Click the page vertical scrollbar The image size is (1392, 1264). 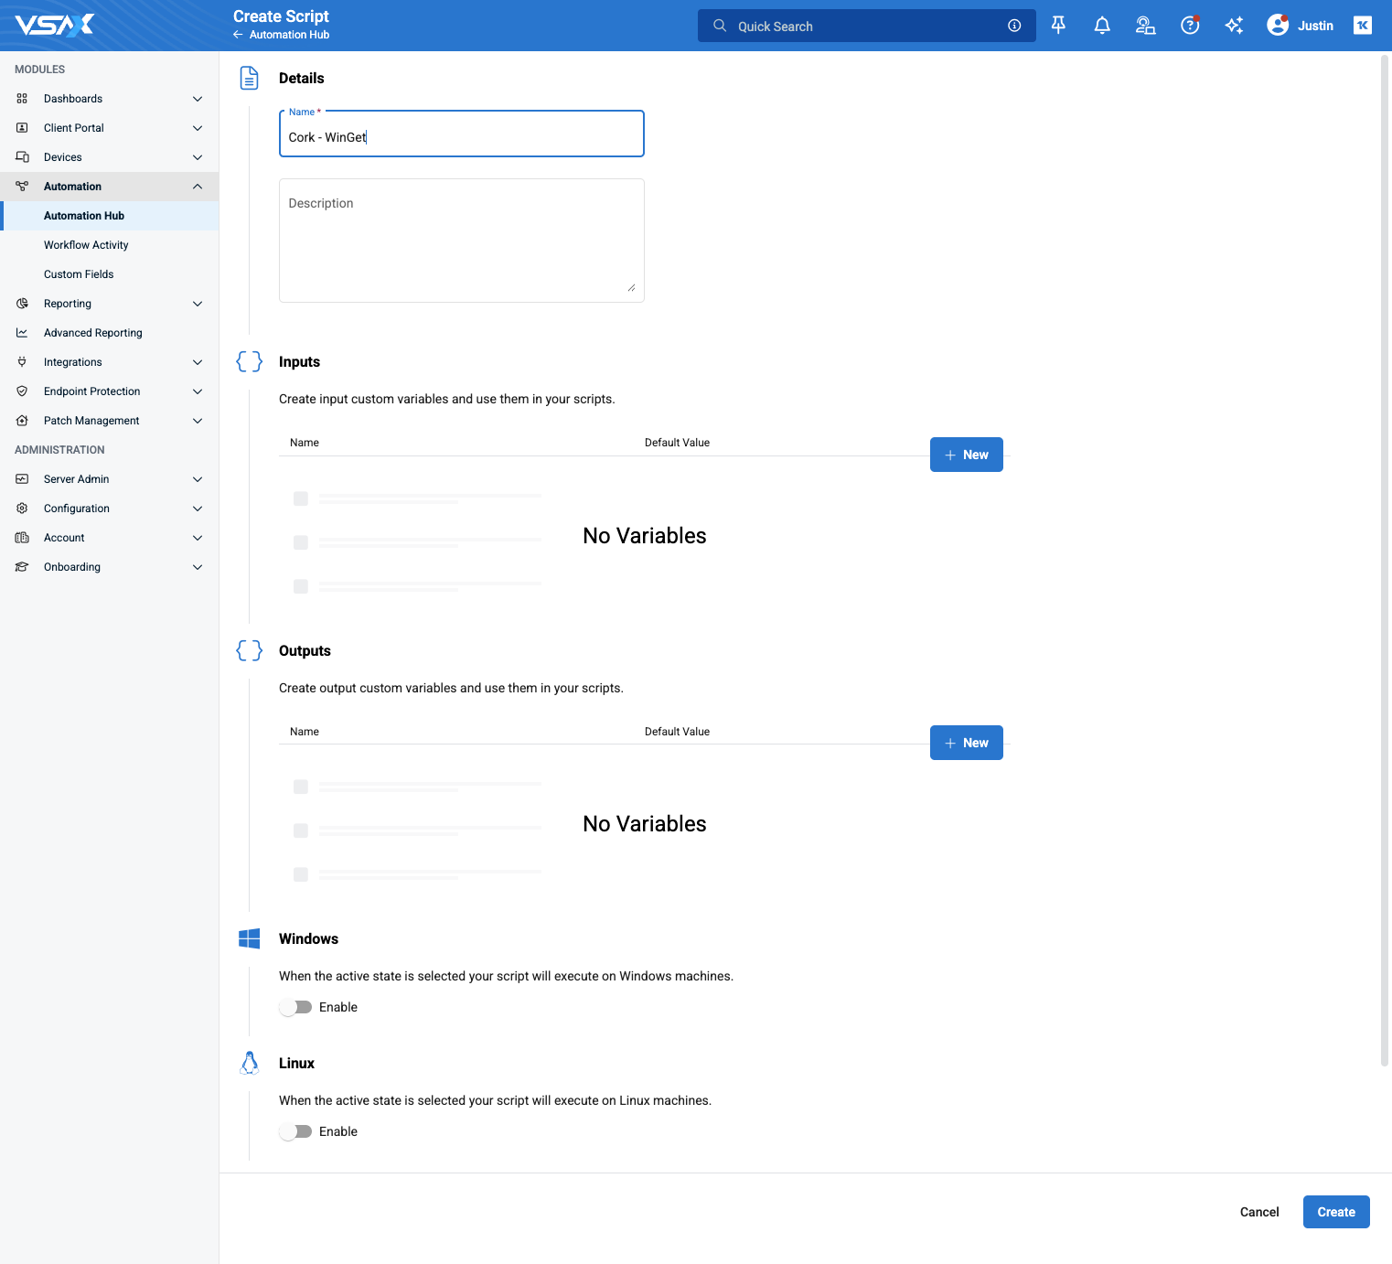coord(1385,561)
